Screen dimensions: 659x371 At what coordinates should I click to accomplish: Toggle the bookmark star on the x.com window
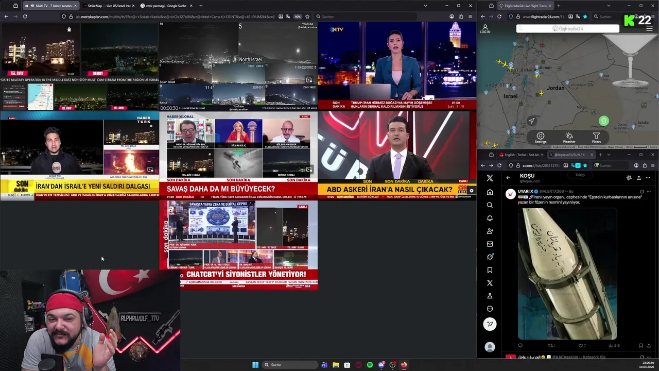(585, 165)
